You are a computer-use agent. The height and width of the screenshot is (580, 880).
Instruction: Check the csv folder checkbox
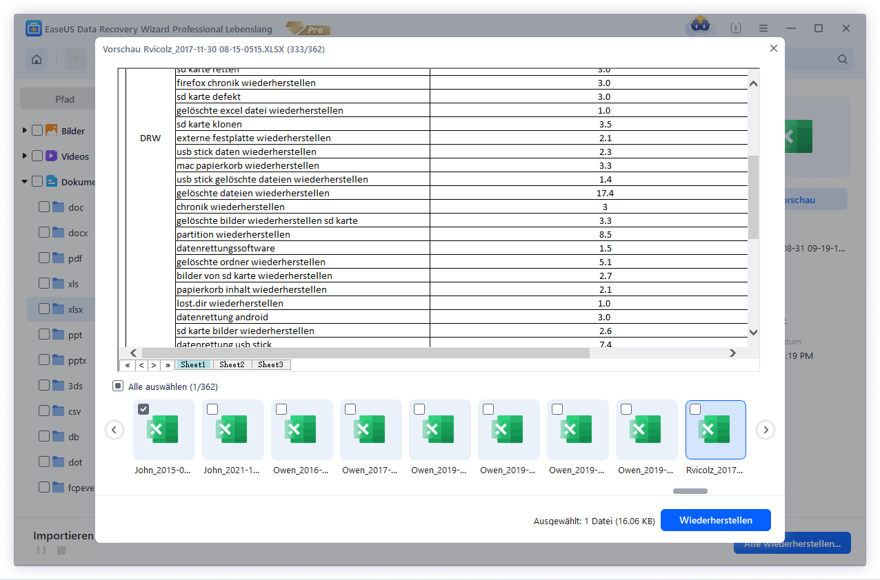[44, 411]
